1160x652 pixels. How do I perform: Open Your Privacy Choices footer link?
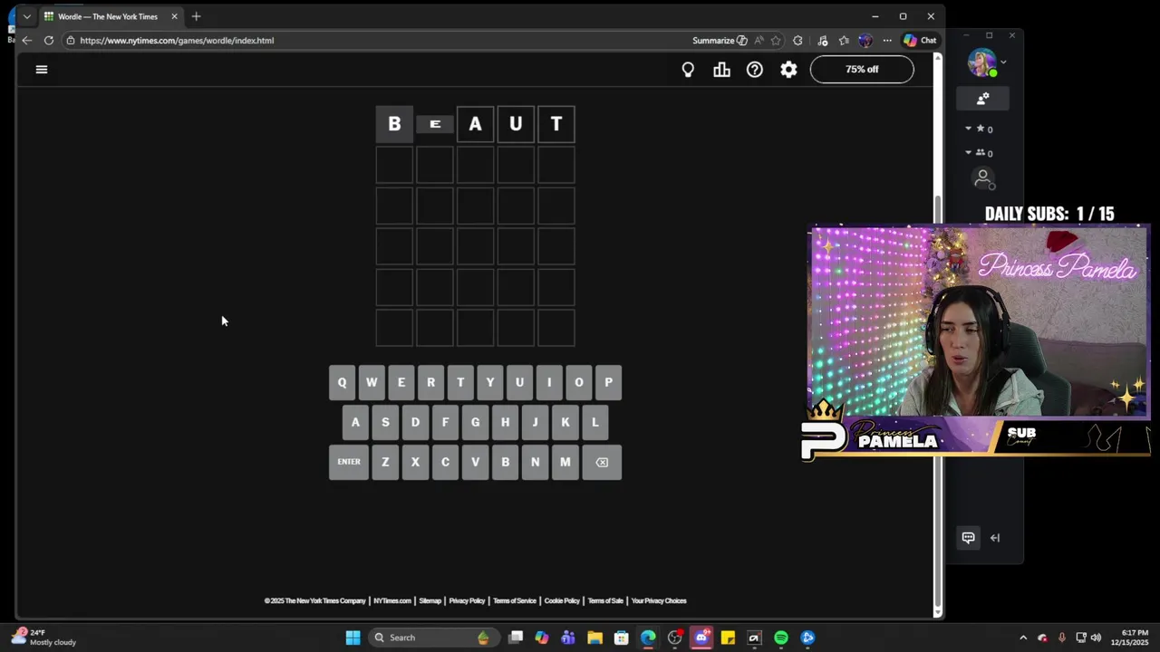659,601
